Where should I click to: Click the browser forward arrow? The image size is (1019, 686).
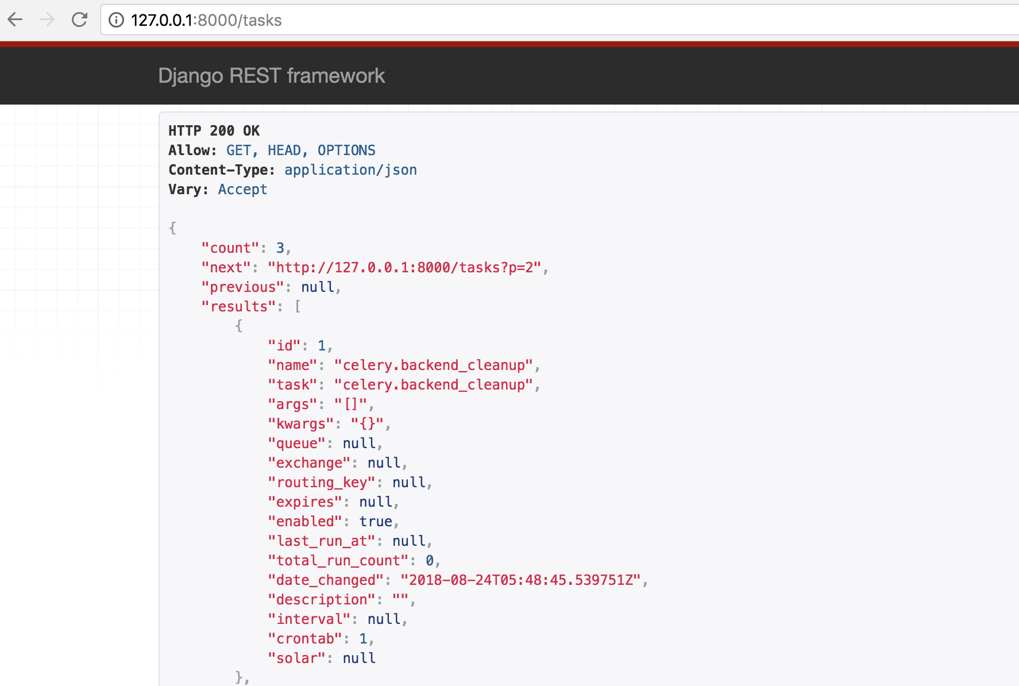point(47,20)
